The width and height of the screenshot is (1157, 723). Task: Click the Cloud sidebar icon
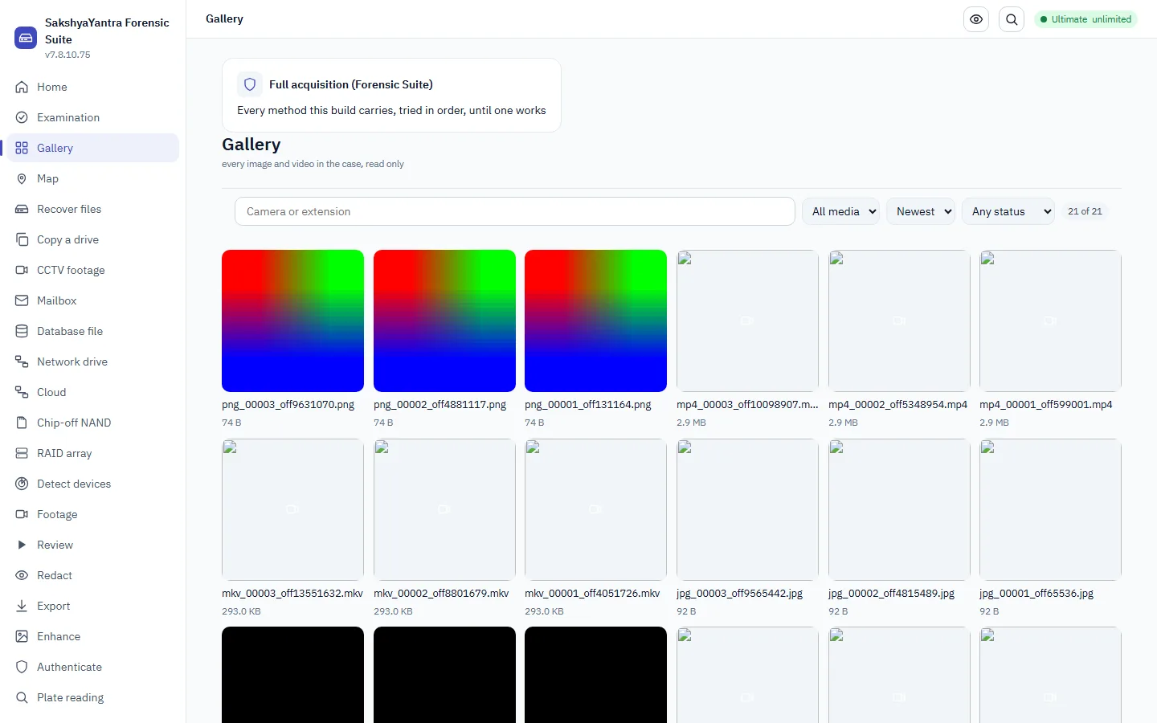[x=22, y=392]
